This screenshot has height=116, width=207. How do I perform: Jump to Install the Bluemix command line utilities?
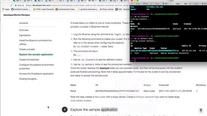pyautogui.click(x=36, y=42)
